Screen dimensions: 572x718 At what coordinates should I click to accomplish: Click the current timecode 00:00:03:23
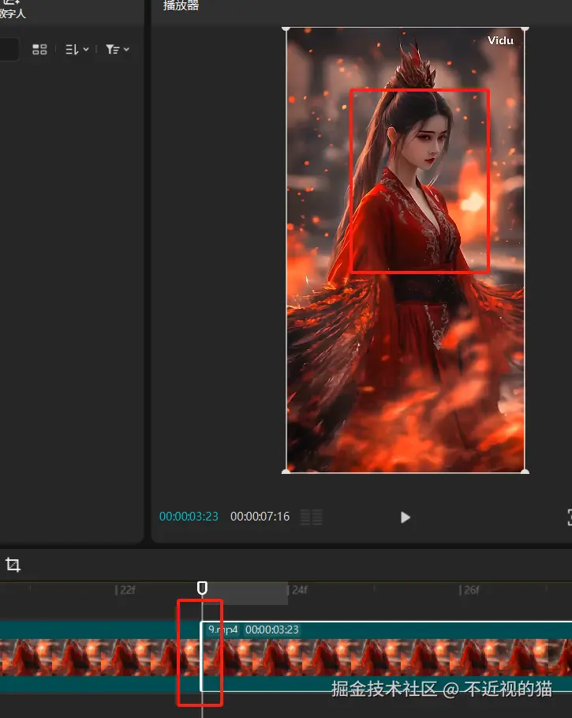click(x=189, y=517)
